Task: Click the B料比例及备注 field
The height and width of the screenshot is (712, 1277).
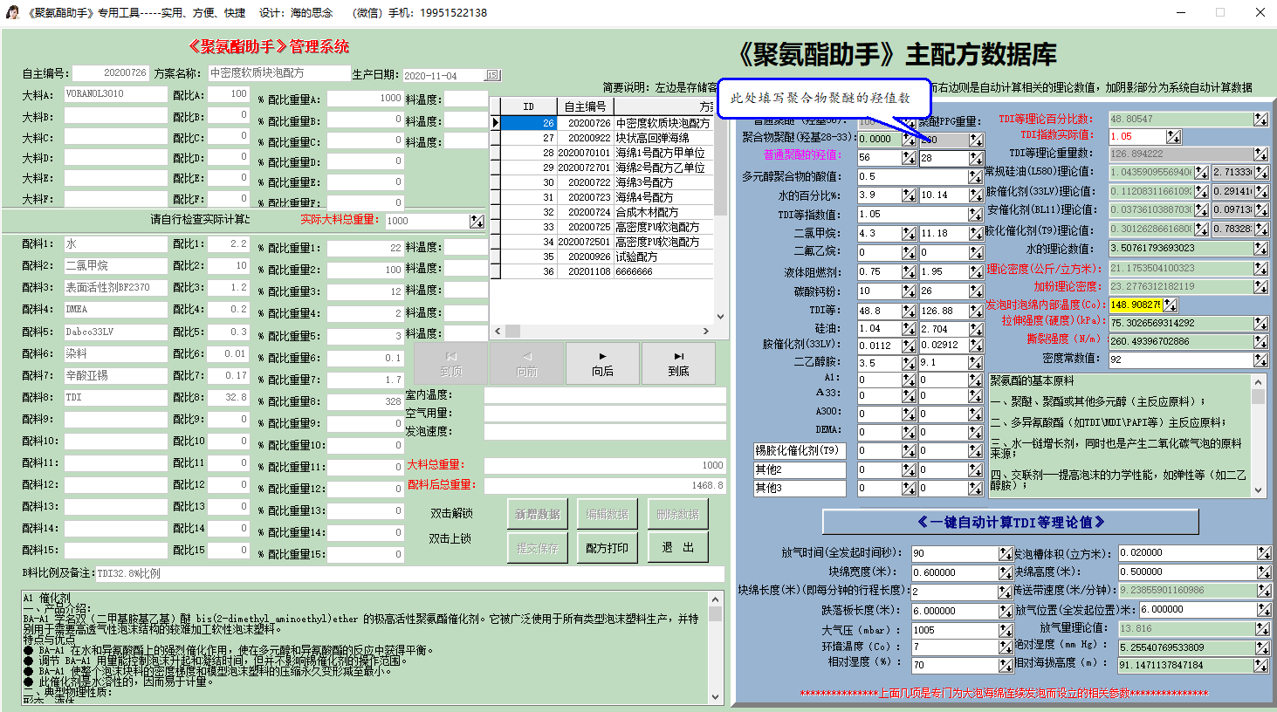Action: point(409,573)
